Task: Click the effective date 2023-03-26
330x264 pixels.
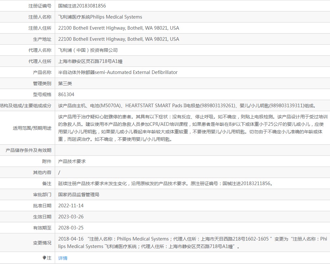Action: [71, 217]
